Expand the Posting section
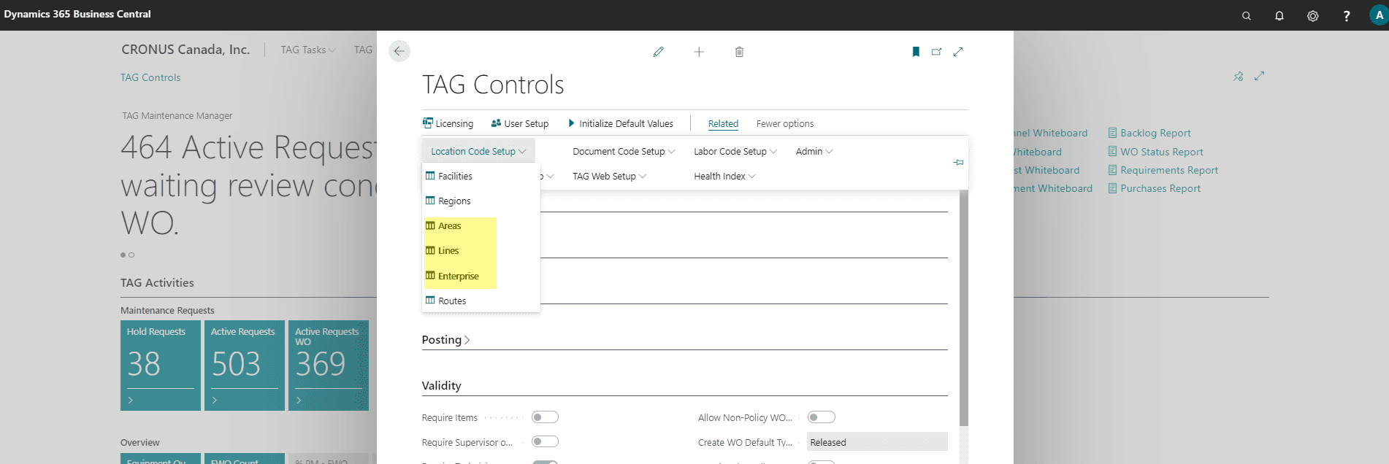 (445, 340)
